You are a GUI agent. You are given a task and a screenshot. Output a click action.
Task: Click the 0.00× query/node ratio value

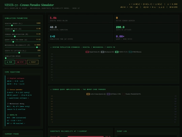[120, 36]
